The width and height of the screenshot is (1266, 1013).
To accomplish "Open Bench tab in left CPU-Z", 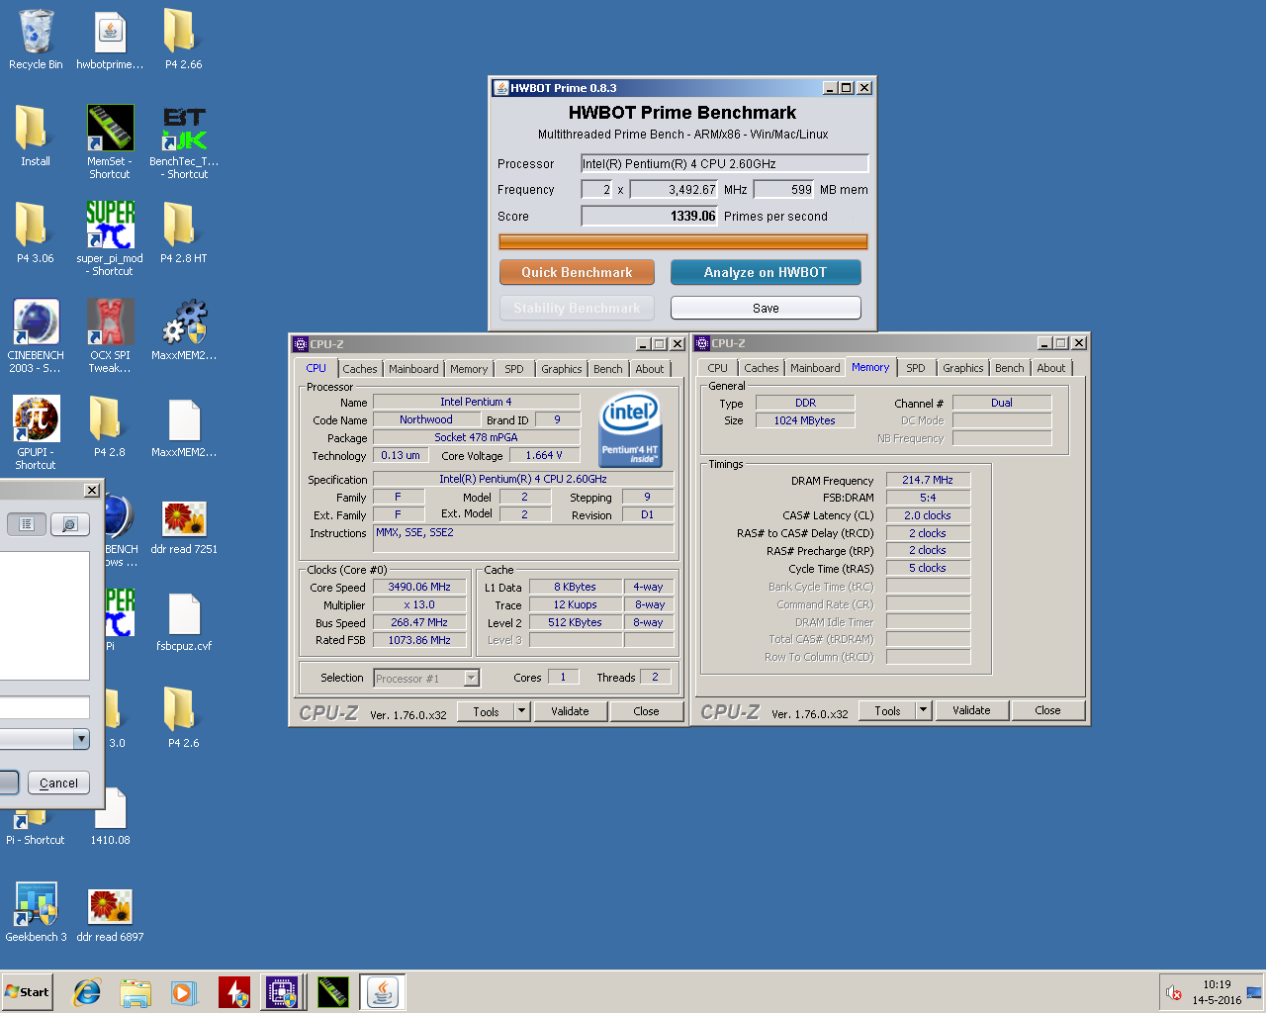I will click(x=608, y=369).
